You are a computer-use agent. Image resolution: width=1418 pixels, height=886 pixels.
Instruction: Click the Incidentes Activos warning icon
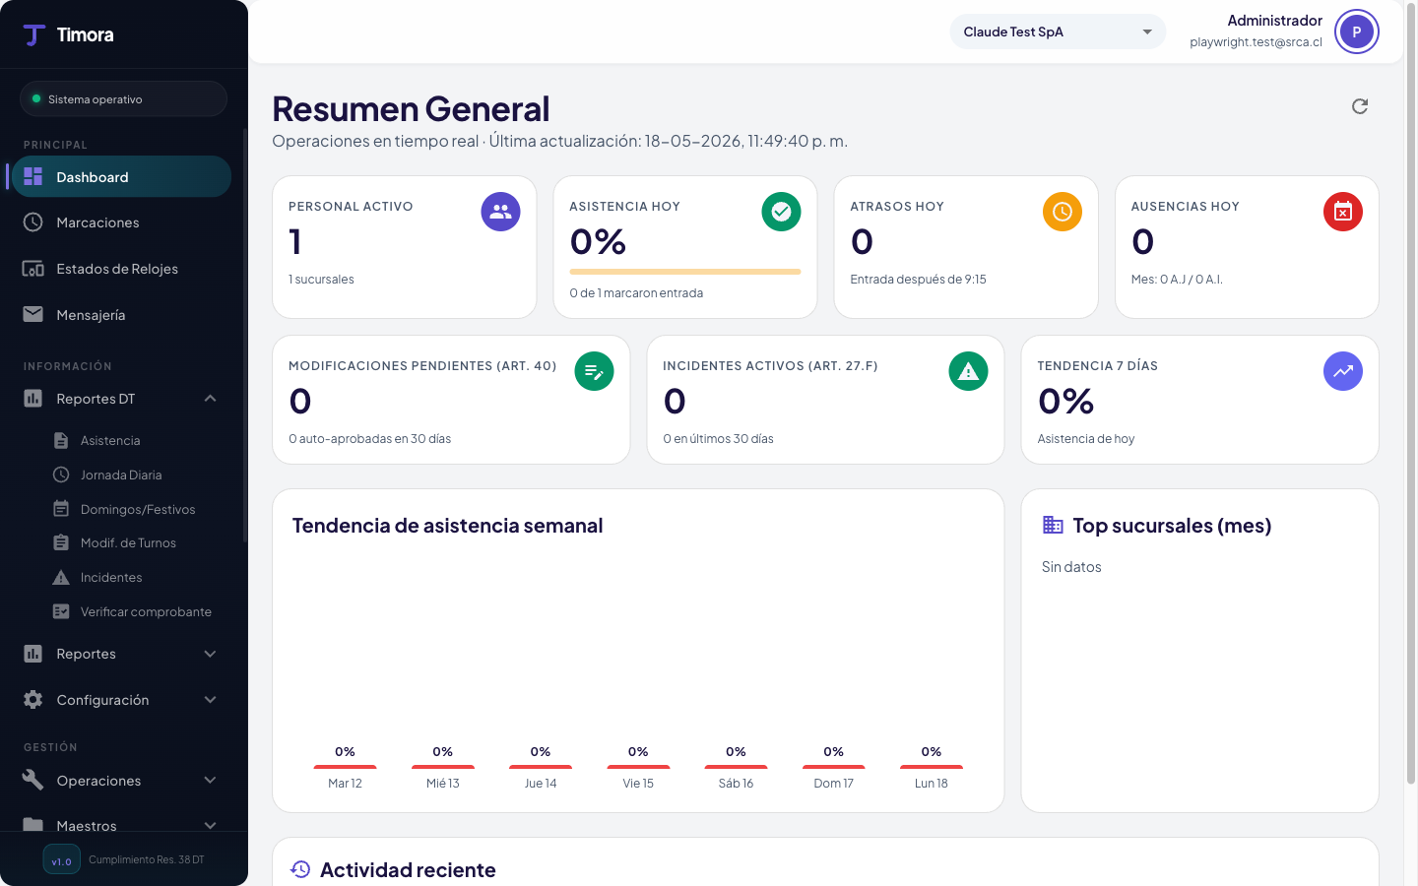[x=969, y=371]
